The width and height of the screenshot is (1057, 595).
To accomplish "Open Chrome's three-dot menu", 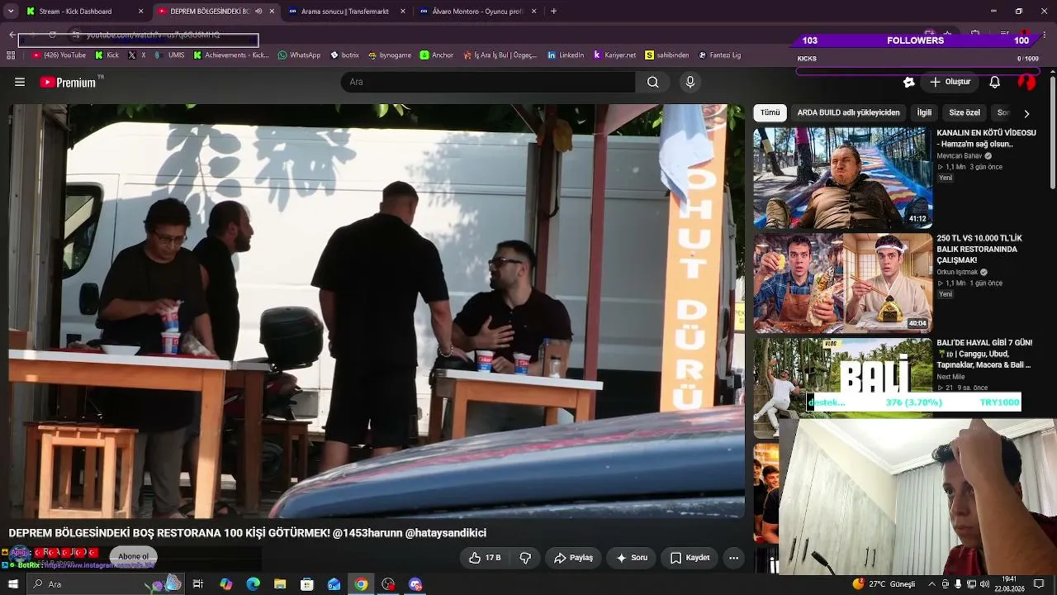I will [1045, 35].
